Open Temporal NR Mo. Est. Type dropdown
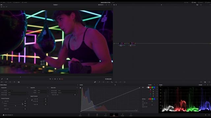This screenshot has height=118, width=211. (x=18, y=92)
